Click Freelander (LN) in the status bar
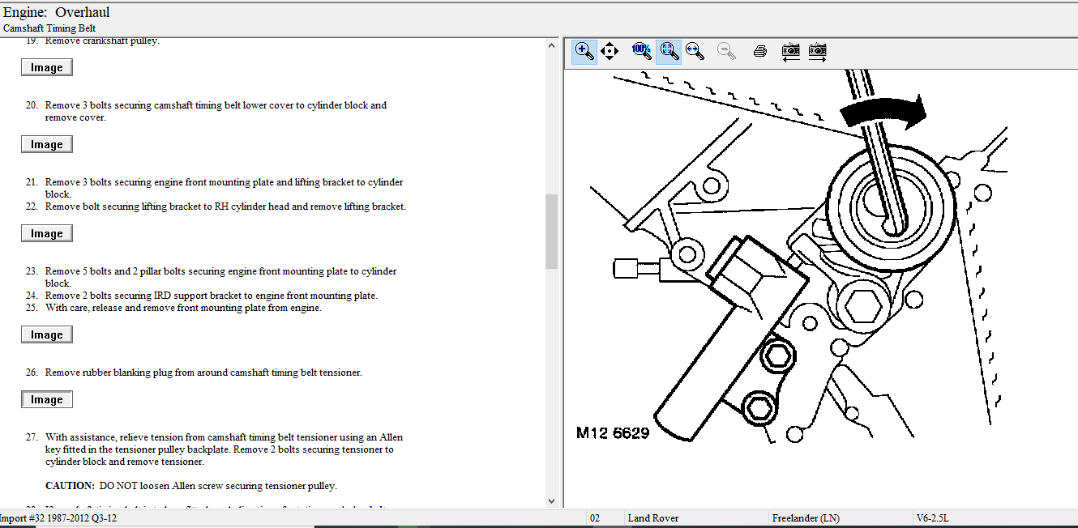The image size is (1078, 528). 806,517
